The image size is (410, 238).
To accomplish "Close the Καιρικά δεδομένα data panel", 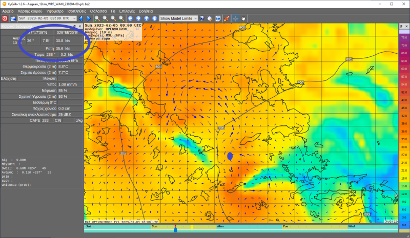I will pyautogui.click(x=79, y=26).
